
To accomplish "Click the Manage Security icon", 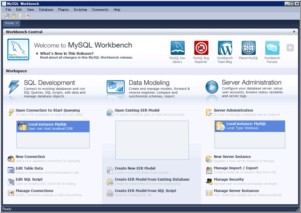I will [209, 182].
